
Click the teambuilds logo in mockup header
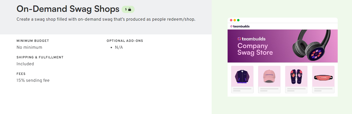pos(240,26)
